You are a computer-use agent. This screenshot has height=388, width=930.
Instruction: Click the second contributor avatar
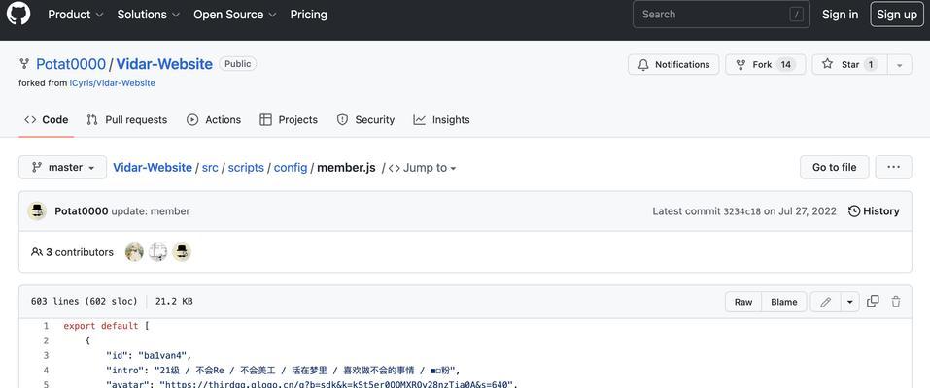point(157,252)
